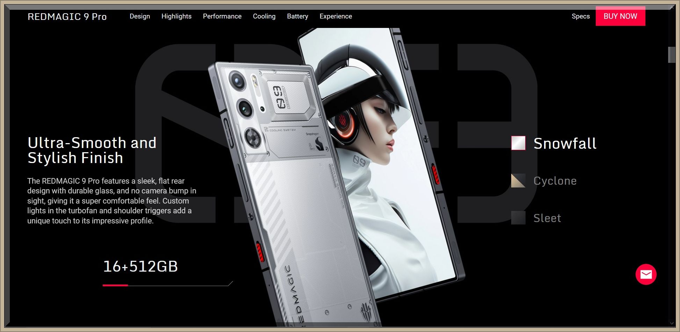This screenshot has width=680, height=332.
Task: View the Experience section
Action: [x=336, y=16]
